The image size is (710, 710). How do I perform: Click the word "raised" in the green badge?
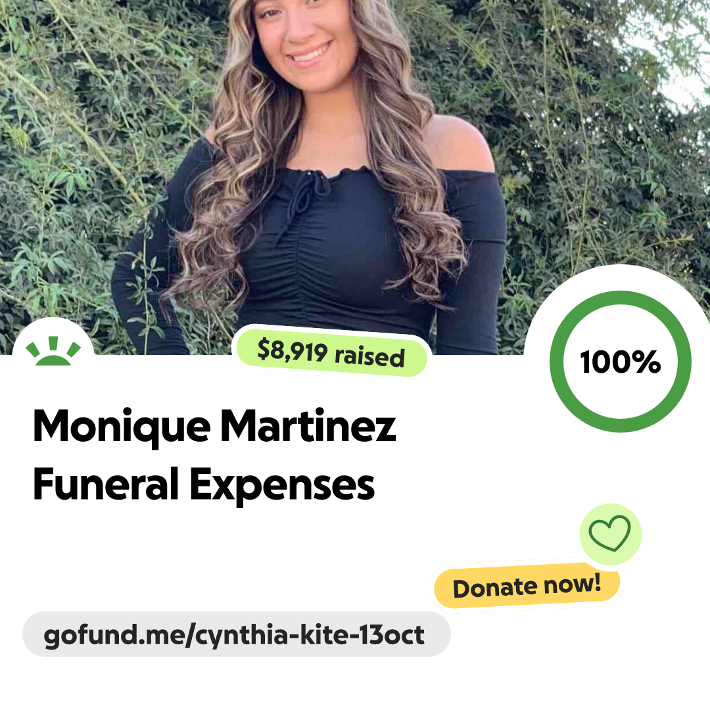pos(369,356)
